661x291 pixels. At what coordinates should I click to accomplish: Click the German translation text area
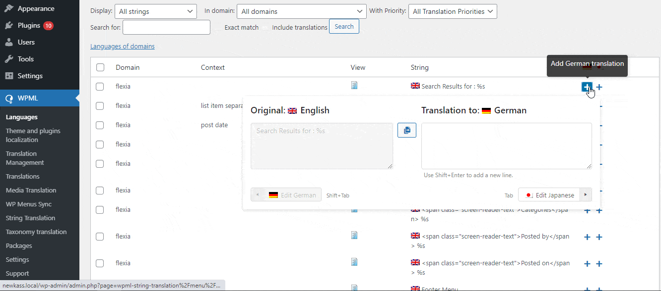tap(507, 146)
